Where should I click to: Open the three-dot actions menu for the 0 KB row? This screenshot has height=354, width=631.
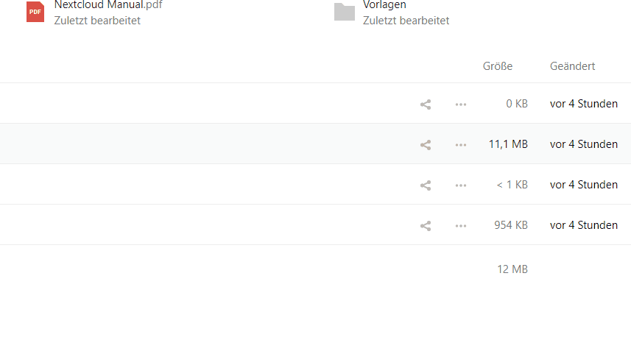[461, 105]
